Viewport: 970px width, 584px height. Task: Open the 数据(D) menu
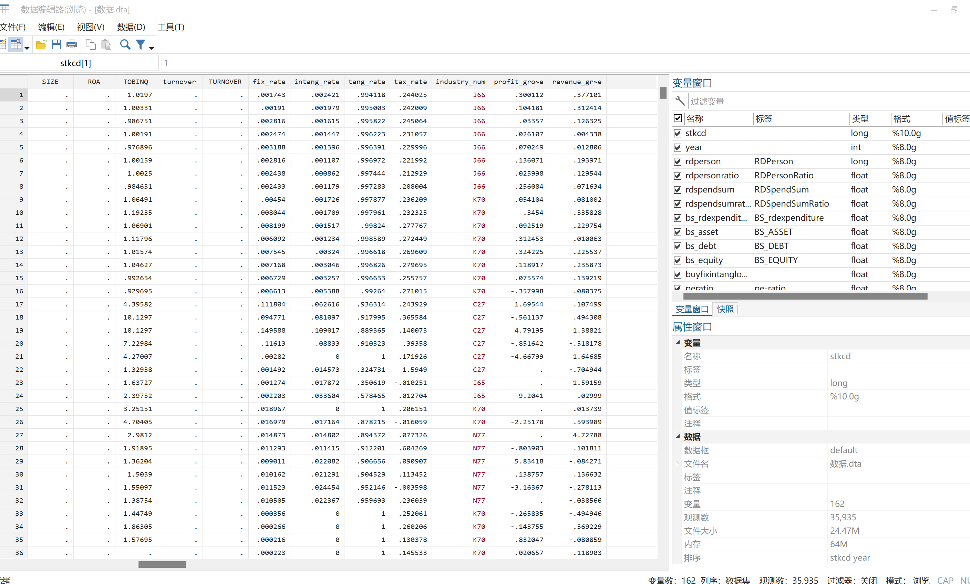(131, 27)
